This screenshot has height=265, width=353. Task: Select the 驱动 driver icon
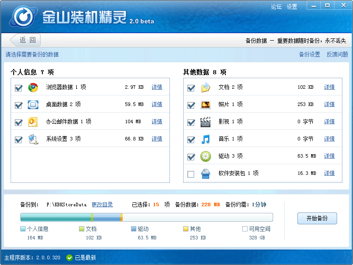click(x=205, y=156)
